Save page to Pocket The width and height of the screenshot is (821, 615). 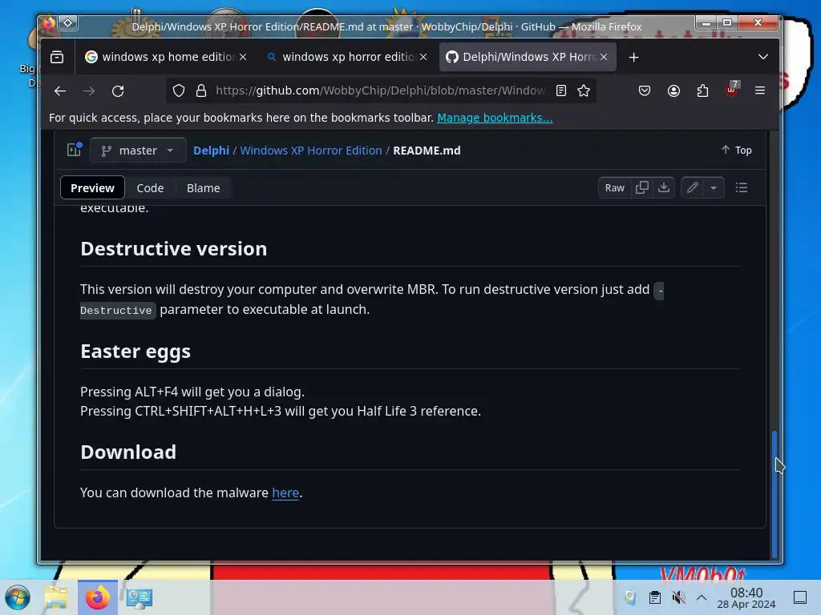point(645,91)
